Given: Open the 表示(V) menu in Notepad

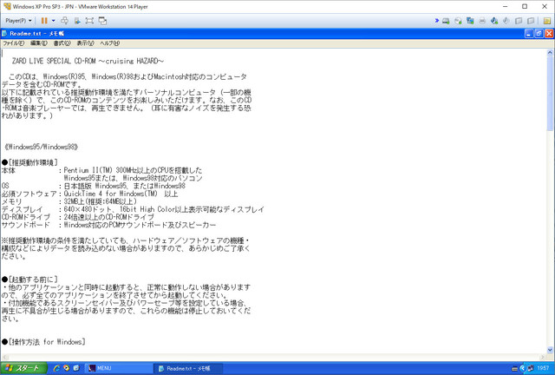Looking at the screenshot, I should pyautogui.click(x=85, y=43).
